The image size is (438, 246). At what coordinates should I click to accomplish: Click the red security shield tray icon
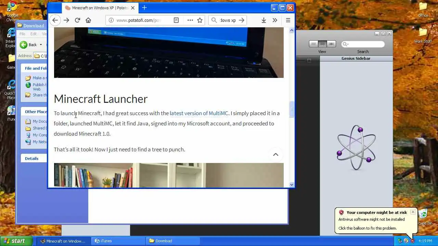[412, 241]
